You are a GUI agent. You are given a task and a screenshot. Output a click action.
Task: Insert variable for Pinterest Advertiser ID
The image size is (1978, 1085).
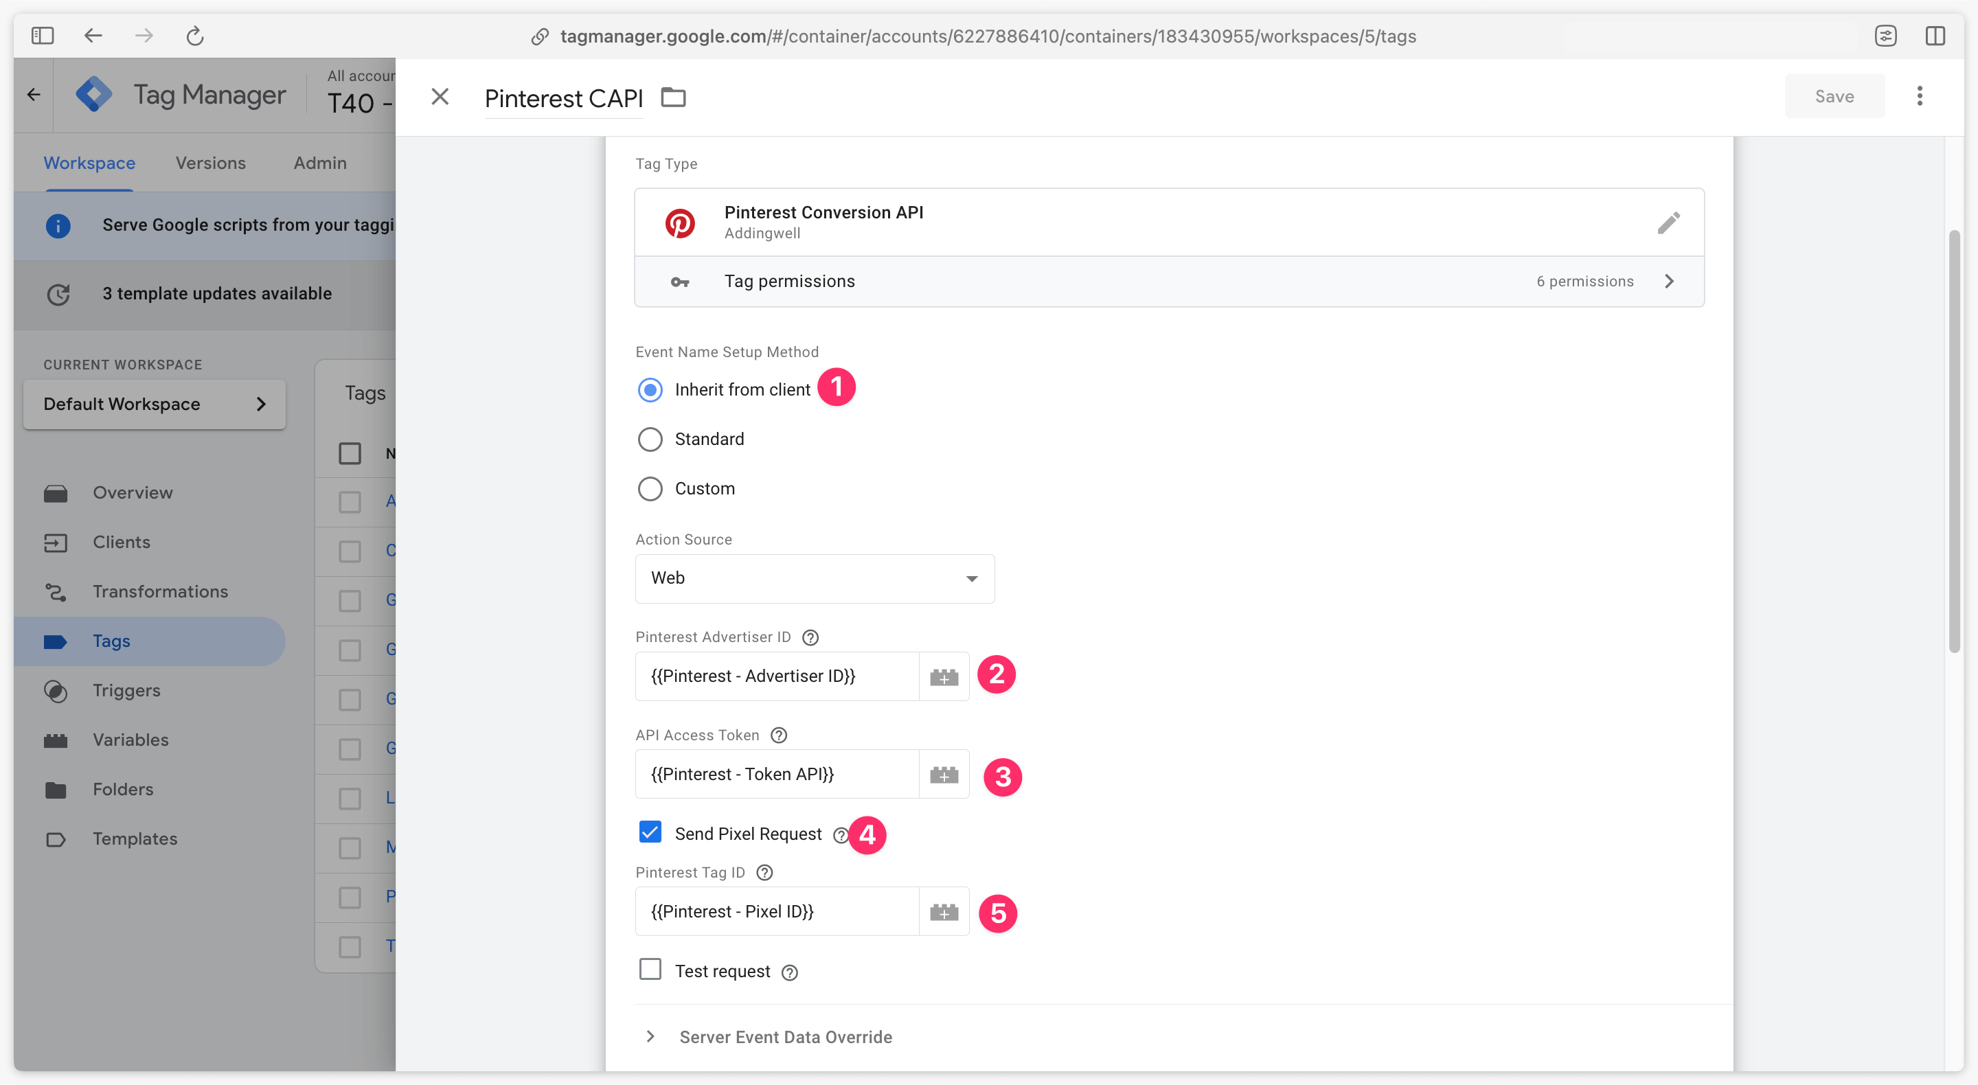pos(944,676)
